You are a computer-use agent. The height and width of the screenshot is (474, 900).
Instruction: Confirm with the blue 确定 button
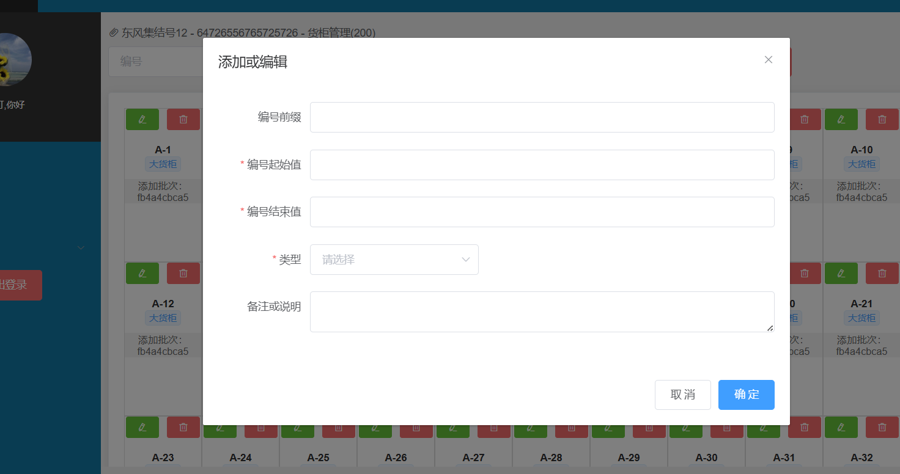pyautogui.click(x=747, y=395)
